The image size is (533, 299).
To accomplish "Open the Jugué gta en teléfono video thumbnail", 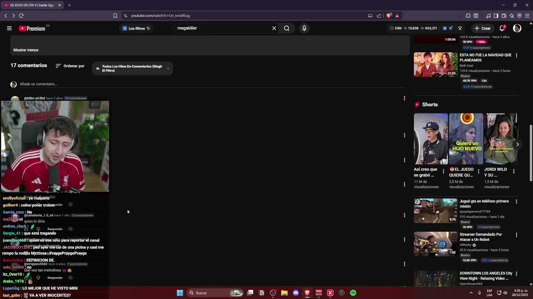I will click(436, 211).
